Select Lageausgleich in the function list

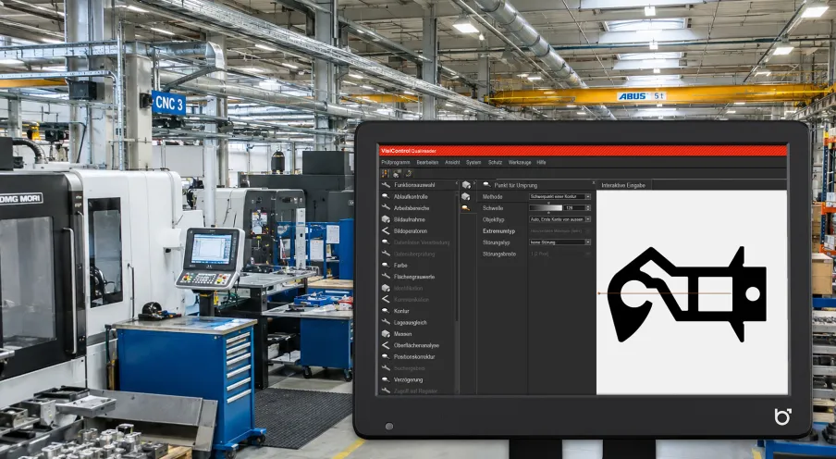pyautogui.click(x=410, y=322)
